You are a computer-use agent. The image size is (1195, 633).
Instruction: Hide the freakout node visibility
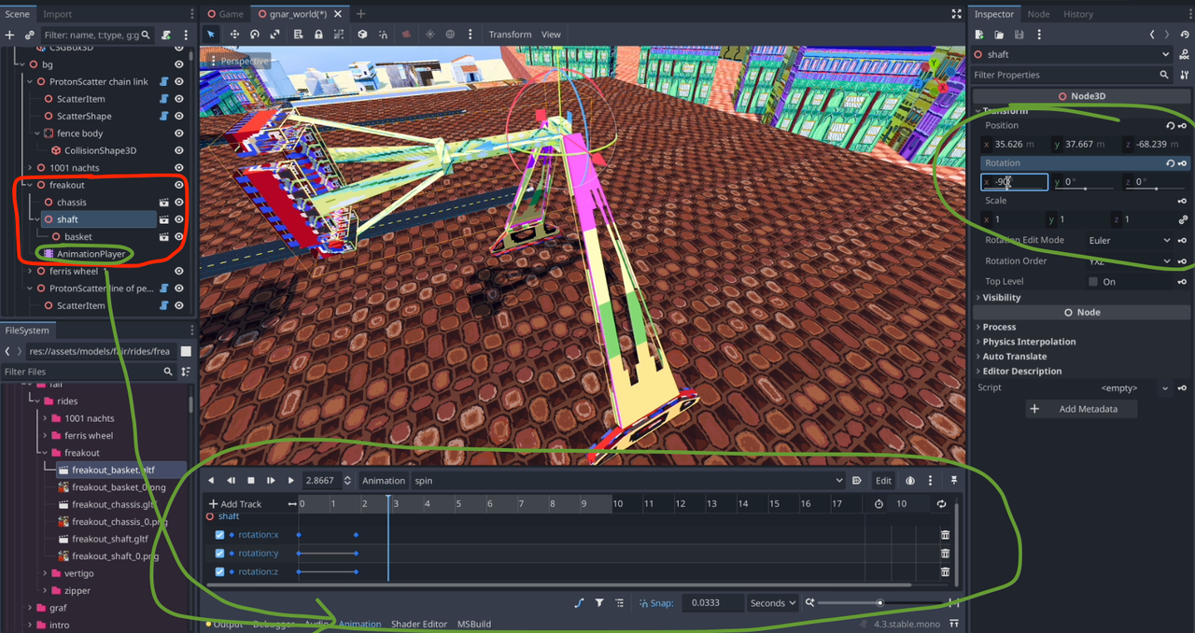[x=179, y=185]
